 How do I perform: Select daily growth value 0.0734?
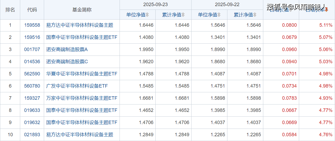(290, 86)
